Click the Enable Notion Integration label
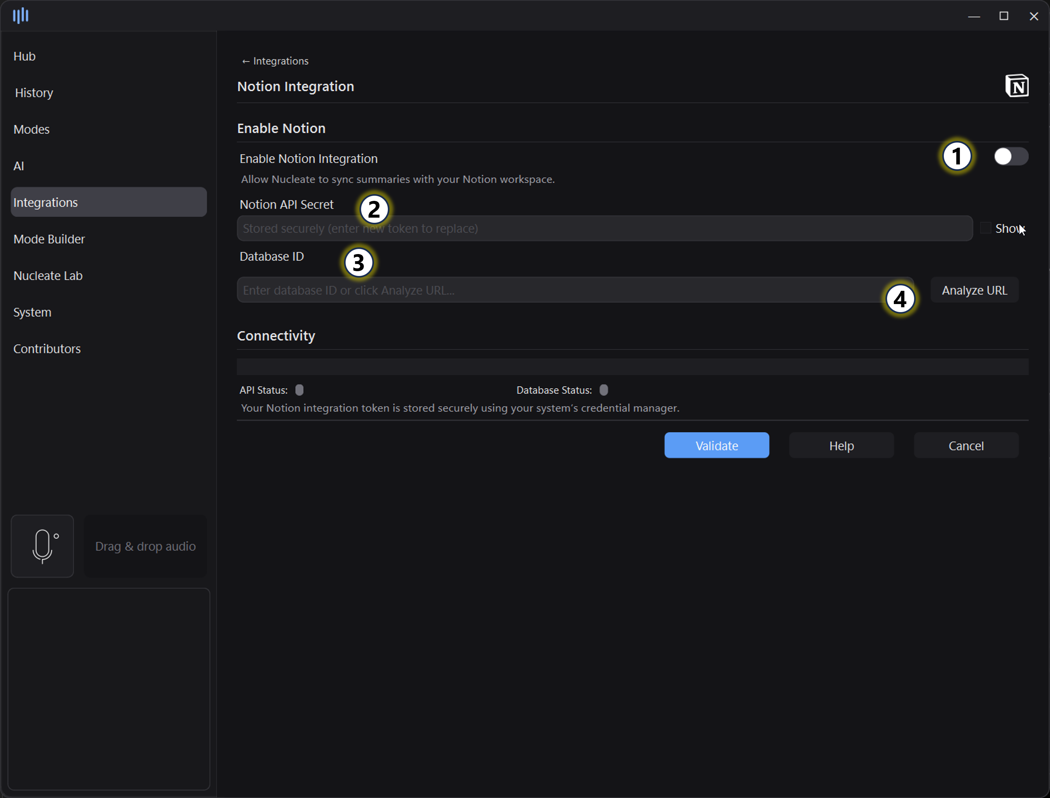 coord(308,159)
